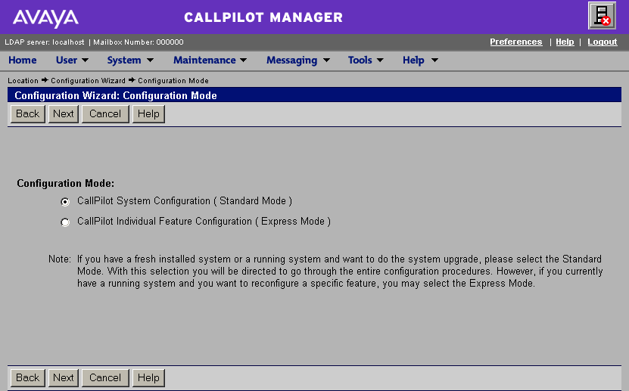Image resolution: width=629 pixels, height=391 pixels.
Task: Select CallPilot Individual Feature Configuration Express Mode
Action: pos(65,222)
